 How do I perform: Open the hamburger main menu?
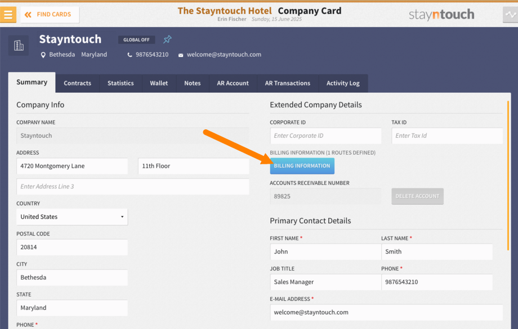coord(8,15)
